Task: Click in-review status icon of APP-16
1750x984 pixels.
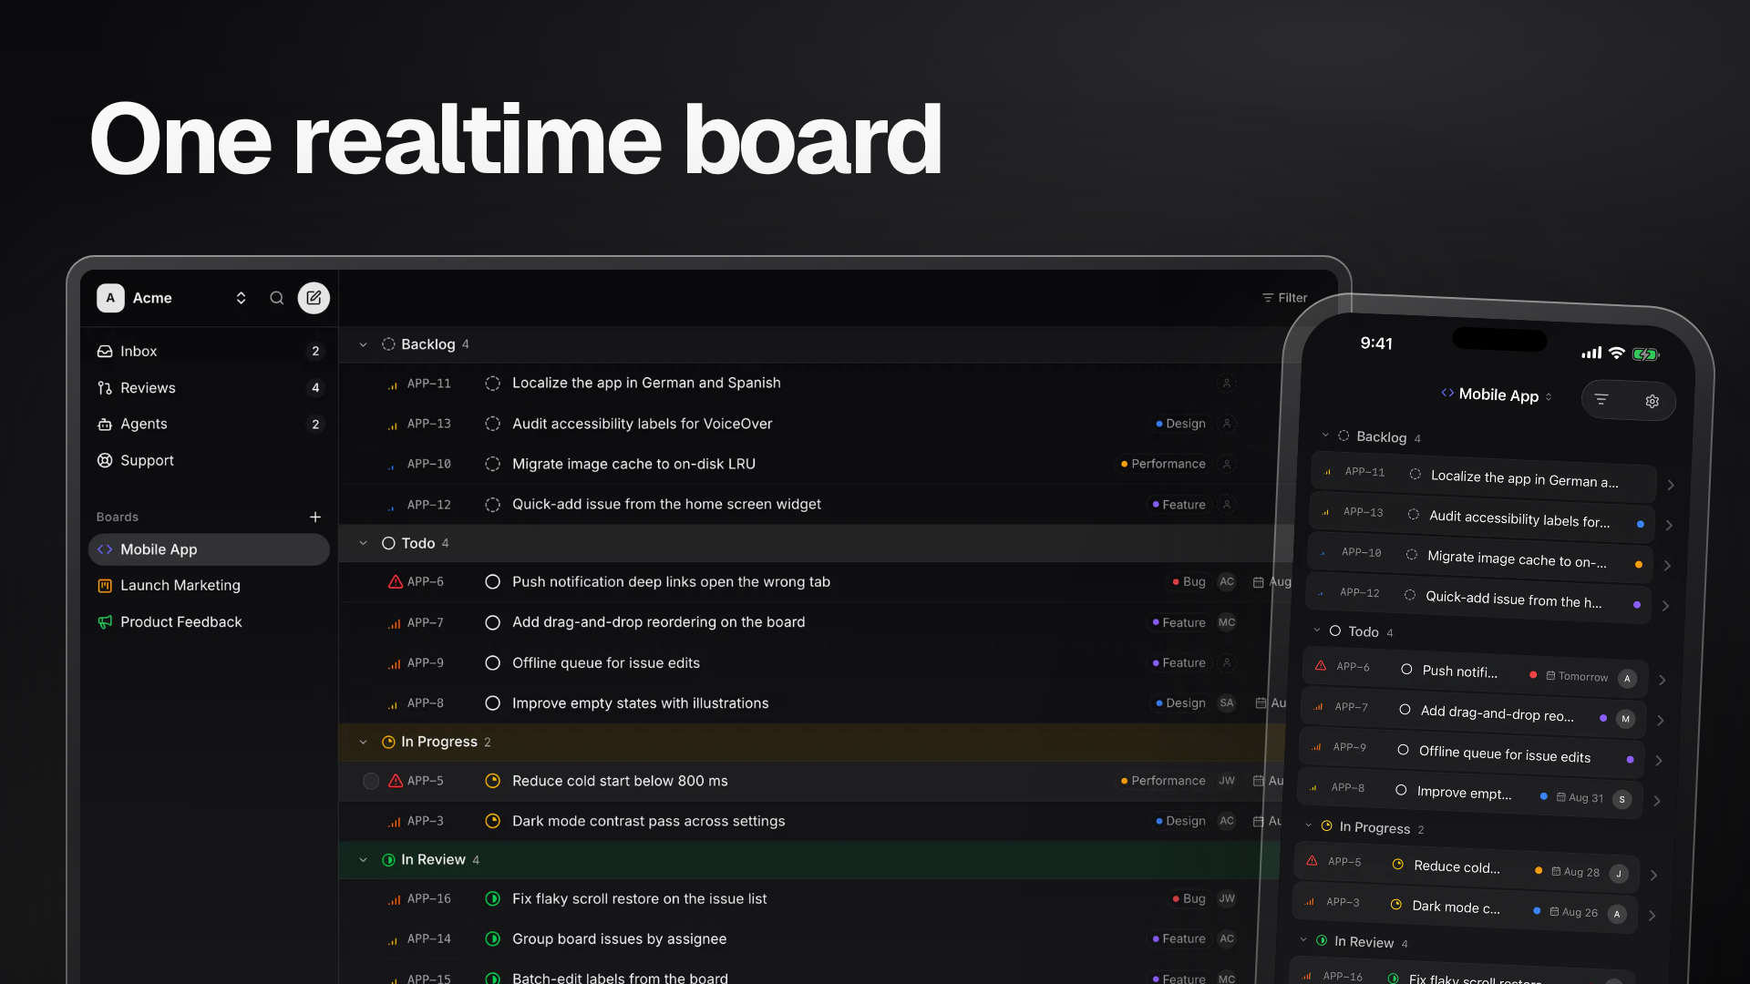Action: coord(492,898)
